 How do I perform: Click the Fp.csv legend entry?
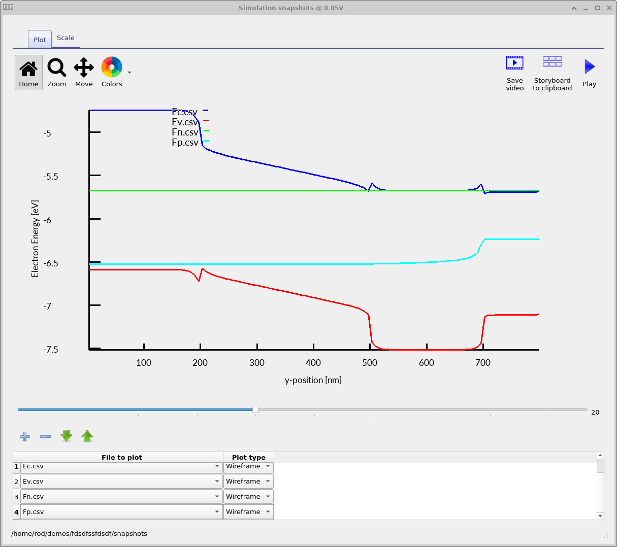pos(190,142)
